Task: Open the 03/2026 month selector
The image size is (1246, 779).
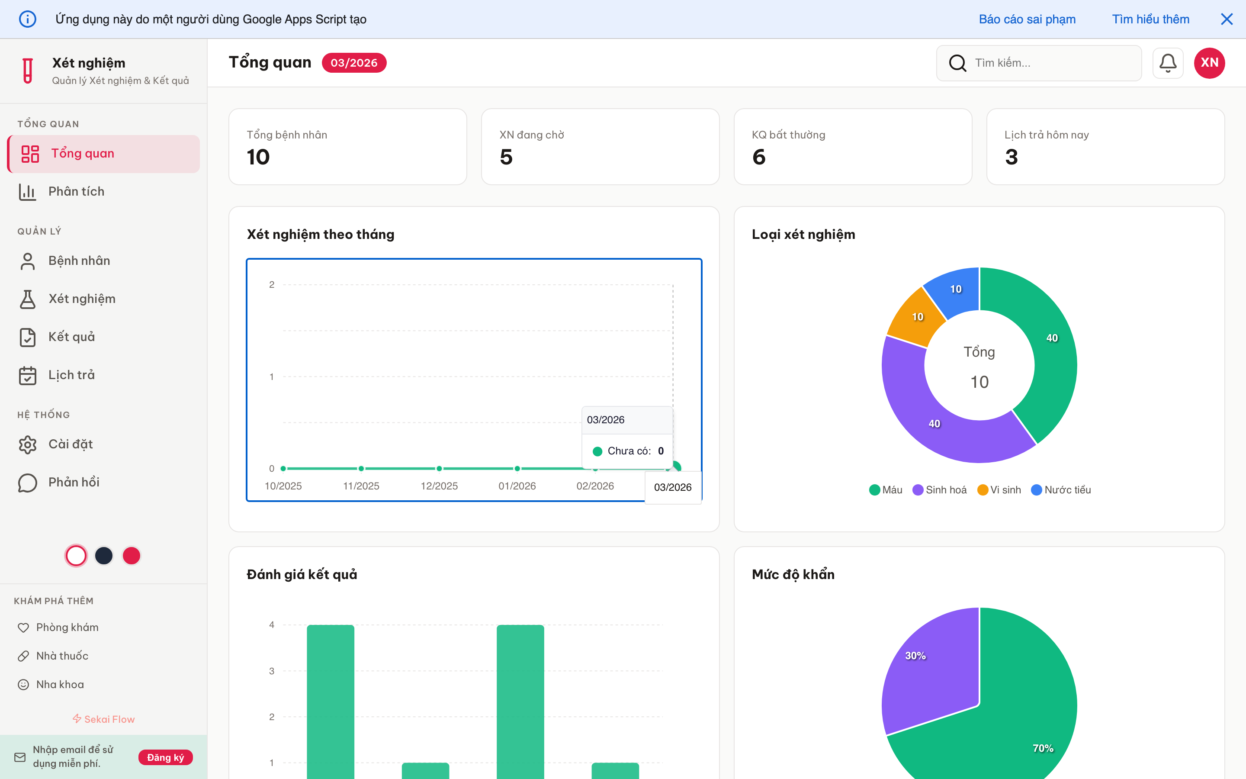Action: (354, 62)
